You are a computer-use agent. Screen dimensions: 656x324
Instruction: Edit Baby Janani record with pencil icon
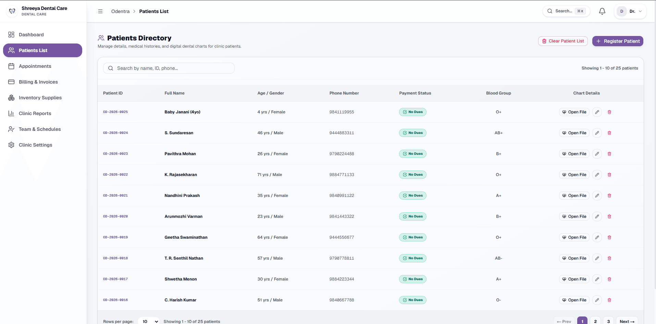click(597, 112)
